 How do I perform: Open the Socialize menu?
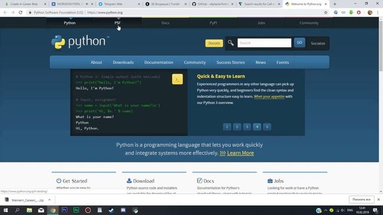(x=318, y=44)
